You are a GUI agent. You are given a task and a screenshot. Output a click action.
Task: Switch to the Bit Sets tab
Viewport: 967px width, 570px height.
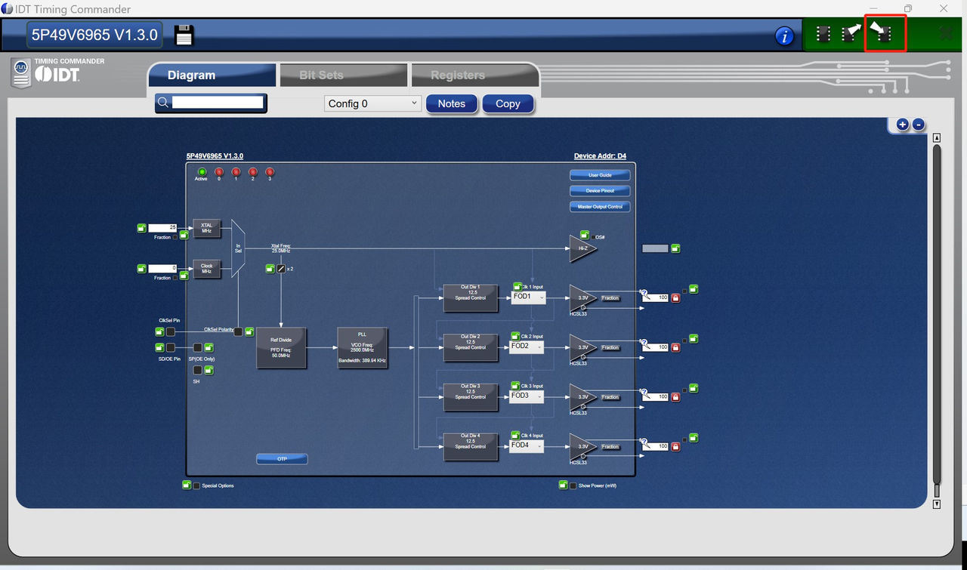(x=343, y=75)
